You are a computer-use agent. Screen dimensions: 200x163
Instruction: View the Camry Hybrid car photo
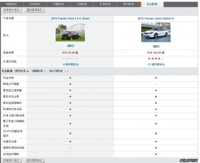point(156,32)
